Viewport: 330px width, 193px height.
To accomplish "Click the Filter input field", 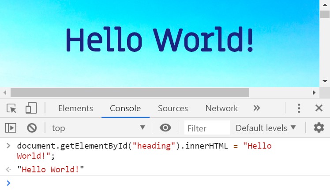I will [207, 128].
